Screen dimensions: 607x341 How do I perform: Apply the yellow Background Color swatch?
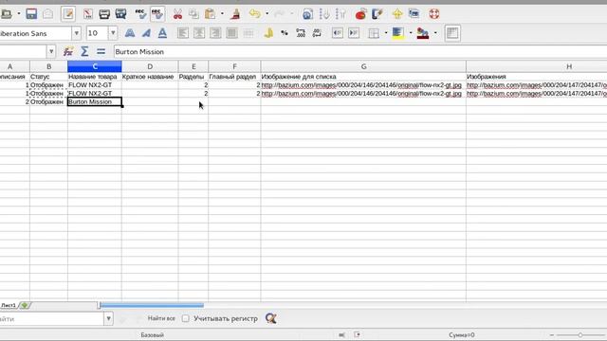click(397, 33)
